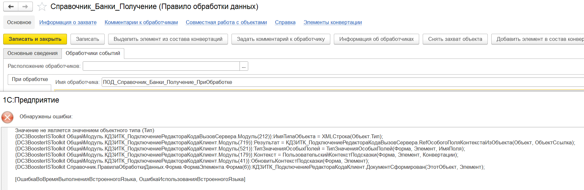The width and height of the screenshot is (584, 190).
Task: Click Выделить элемент из состава конвертаций
Action: point(168,39)
